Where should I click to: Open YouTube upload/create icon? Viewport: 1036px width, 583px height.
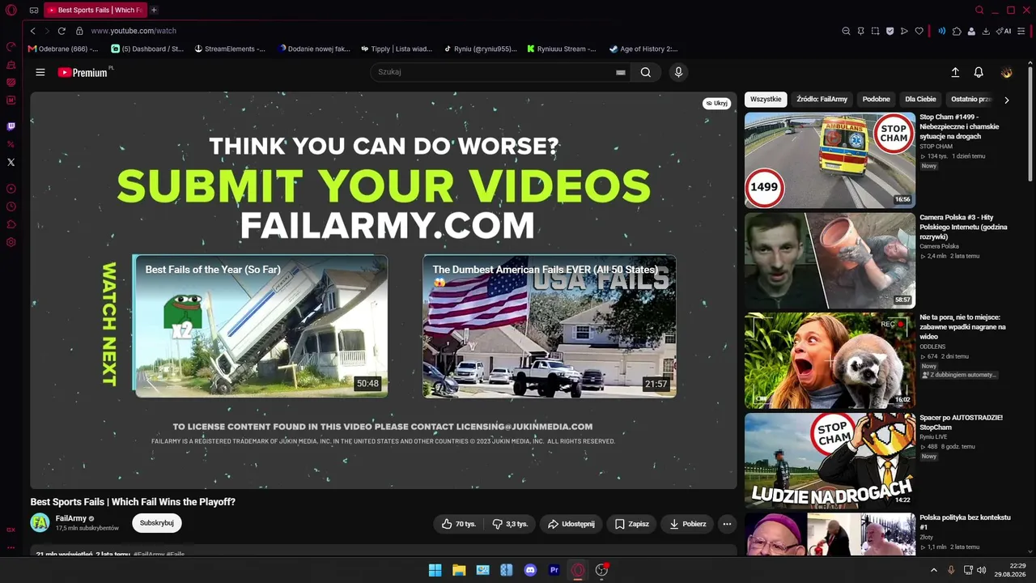pos(955,72)
